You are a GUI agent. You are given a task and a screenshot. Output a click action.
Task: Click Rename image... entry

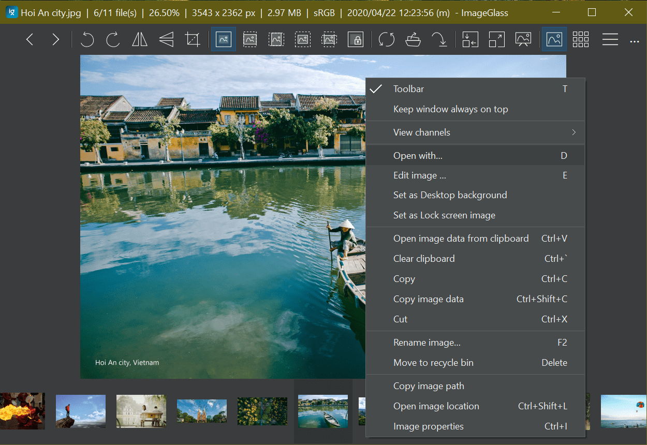pyautogui.click(x=427, y=343)
